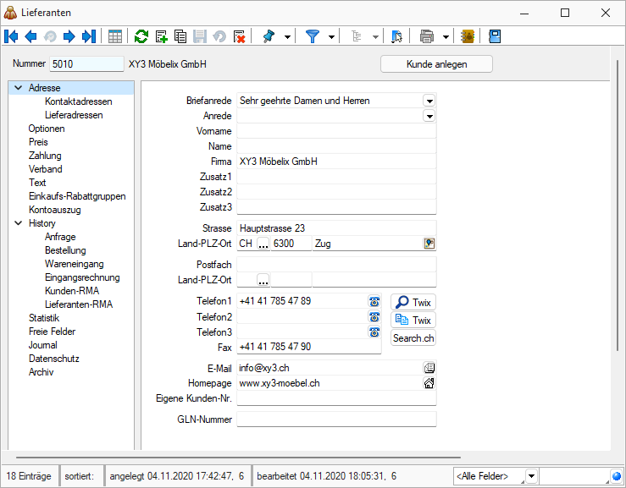Open Journal section
Image resolution: width=626 pixels, height=488 pixels.
[42, 345]
